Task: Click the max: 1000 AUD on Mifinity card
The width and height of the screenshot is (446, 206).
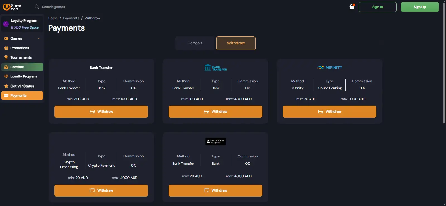Action: pos(353,99)
